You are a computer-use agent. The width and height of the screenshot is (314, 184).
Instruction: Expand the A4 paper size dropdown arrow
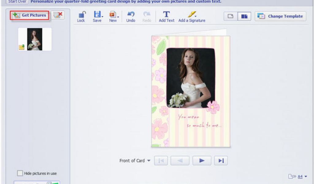tap(306, 177)
